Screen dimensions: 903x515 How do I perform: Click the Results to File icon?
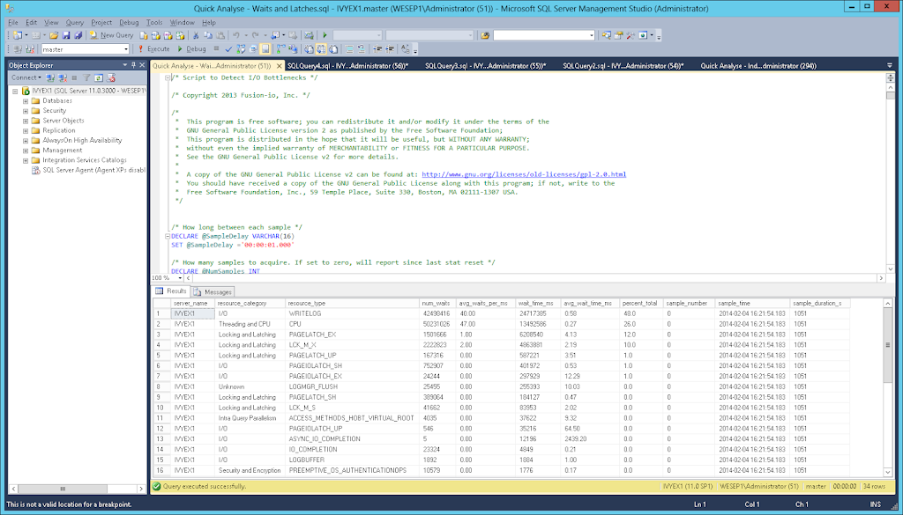point(333,49)
